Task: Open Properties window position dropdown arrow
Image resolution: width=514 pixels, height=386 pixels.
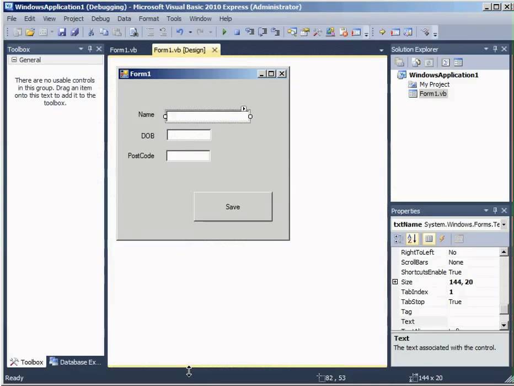Action: (486, 210)
